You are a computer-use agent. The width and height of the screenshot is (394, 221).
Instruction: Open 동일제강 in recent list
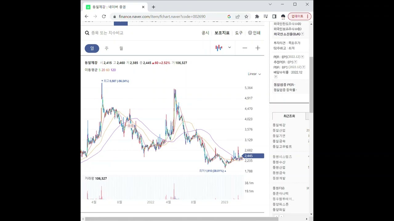(279, 125)
